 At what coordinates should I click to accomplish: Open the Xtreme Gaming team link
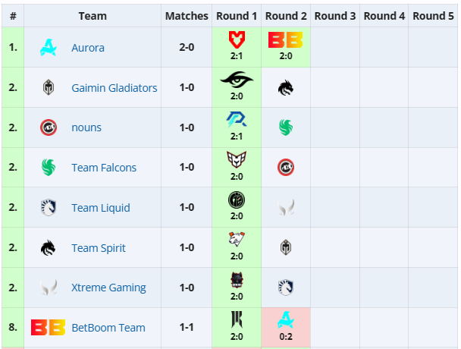108,288
